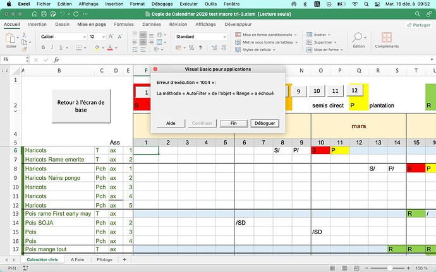Click Fin to end the macro

[233, 123]
